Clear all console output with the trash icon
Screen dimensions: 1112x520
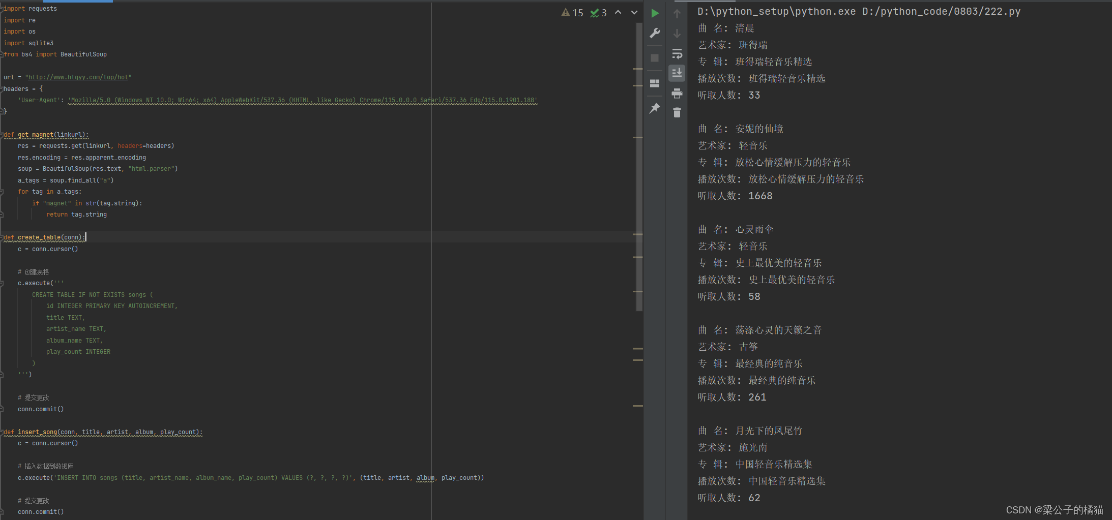point(677,112)
